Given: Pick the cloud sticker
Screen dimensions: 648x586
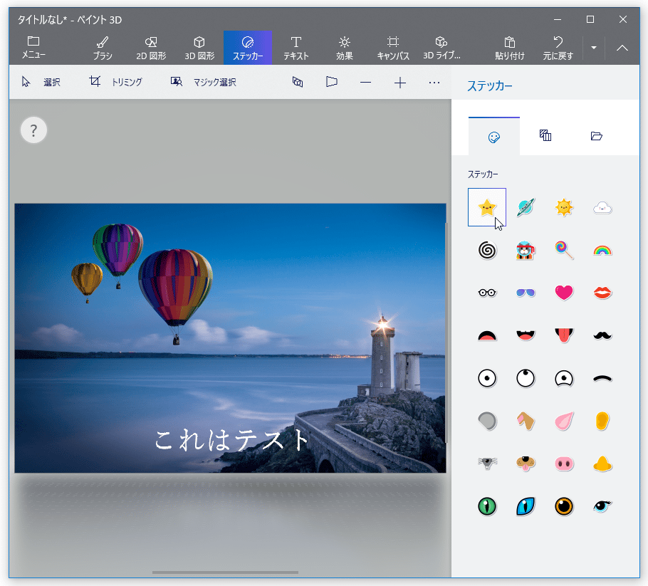Looking at the screenshot, I should (x=602, y=207).
